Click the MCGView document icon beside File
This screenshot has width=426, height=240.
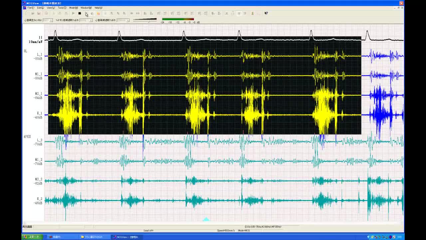coord(24,8)
